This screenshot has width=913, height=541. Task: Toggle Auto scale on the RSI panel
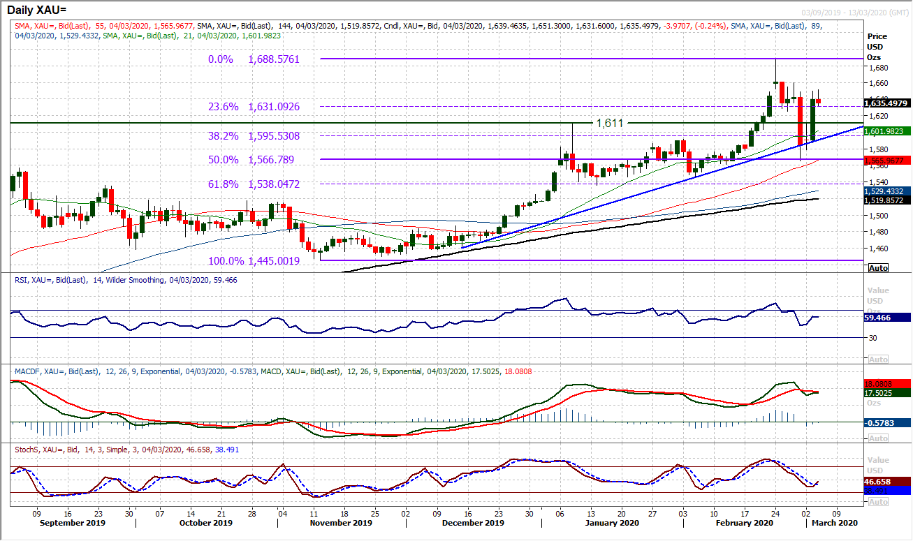[877, 359]
